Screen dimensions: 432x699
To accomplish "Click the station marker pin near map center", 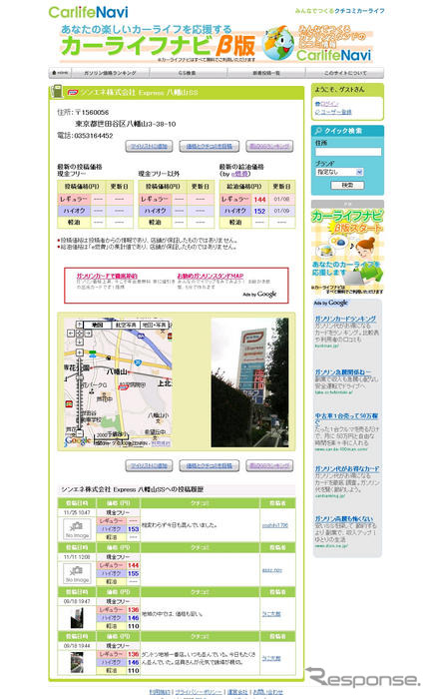I will tap(124, 387).
